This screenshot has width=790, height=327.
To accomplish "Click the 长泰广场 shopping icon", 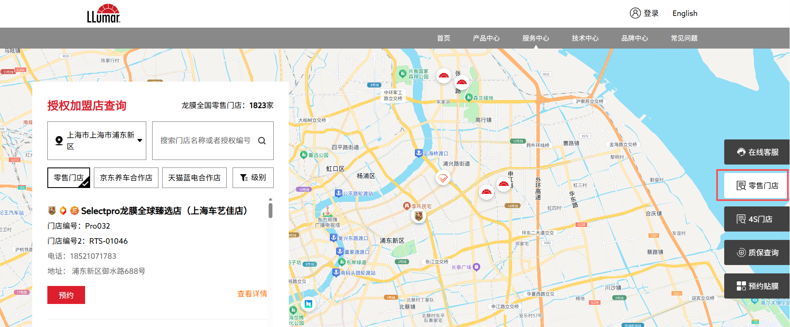I will click(x=477, y=267).
